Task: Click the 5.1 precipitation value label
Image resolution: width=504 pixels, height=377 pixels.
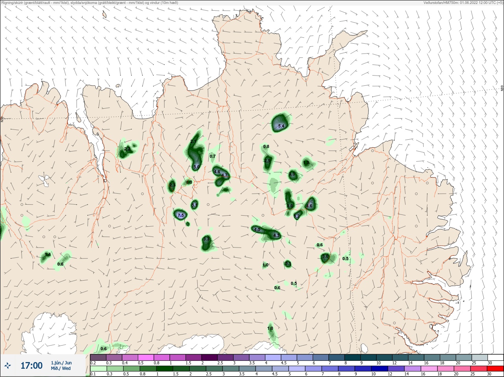Action: [194, 205]
